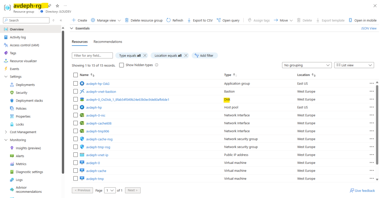The image size is (381, 198).
Task: Open the avdeph-vnet-bastion link
Action: pyautogui.click(x=101, y=92)
